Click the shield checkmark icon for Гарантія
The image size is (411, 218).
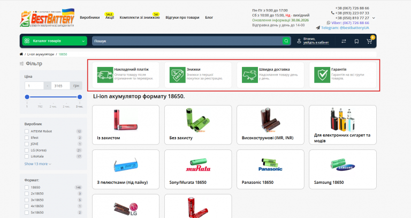(x=322, y=75)
